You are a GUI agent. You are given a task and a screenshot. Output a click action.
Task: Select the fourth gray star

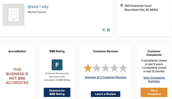tap(114, 68)
